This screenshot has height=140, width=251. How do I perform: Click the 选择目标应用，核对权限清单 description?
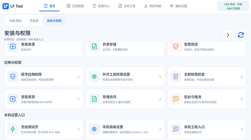[x=37, y=80]
